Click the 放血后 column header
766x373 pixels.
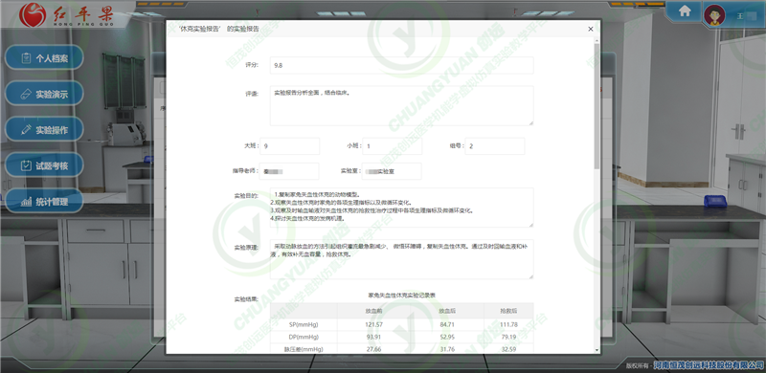click(446, 311)
